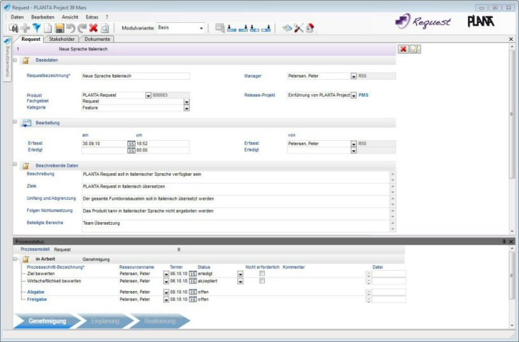Click the binoculars search icon in toolbar

click(x=14, y=28)
